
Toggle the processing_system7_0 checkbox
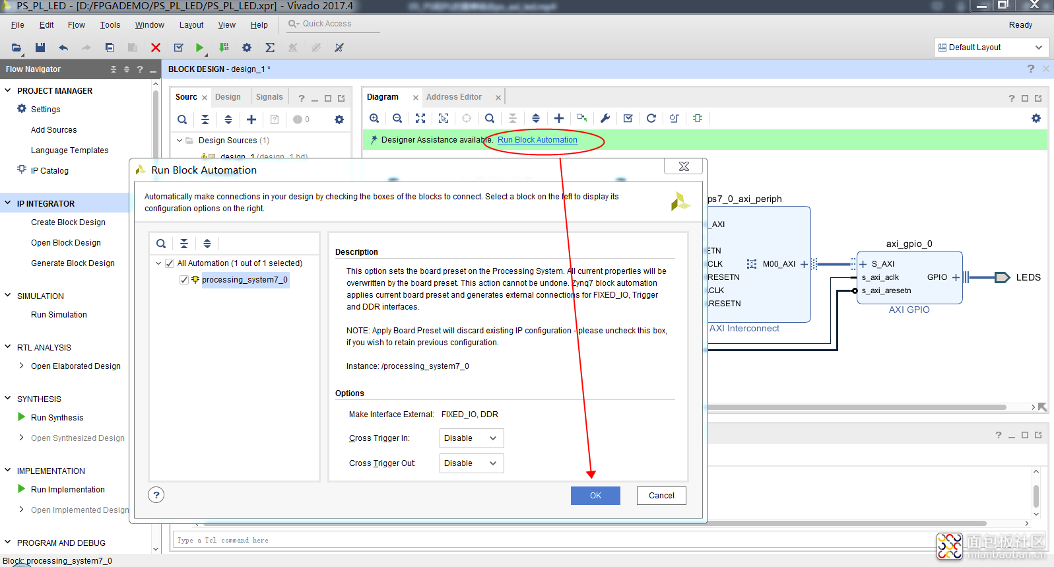point(184,280)
